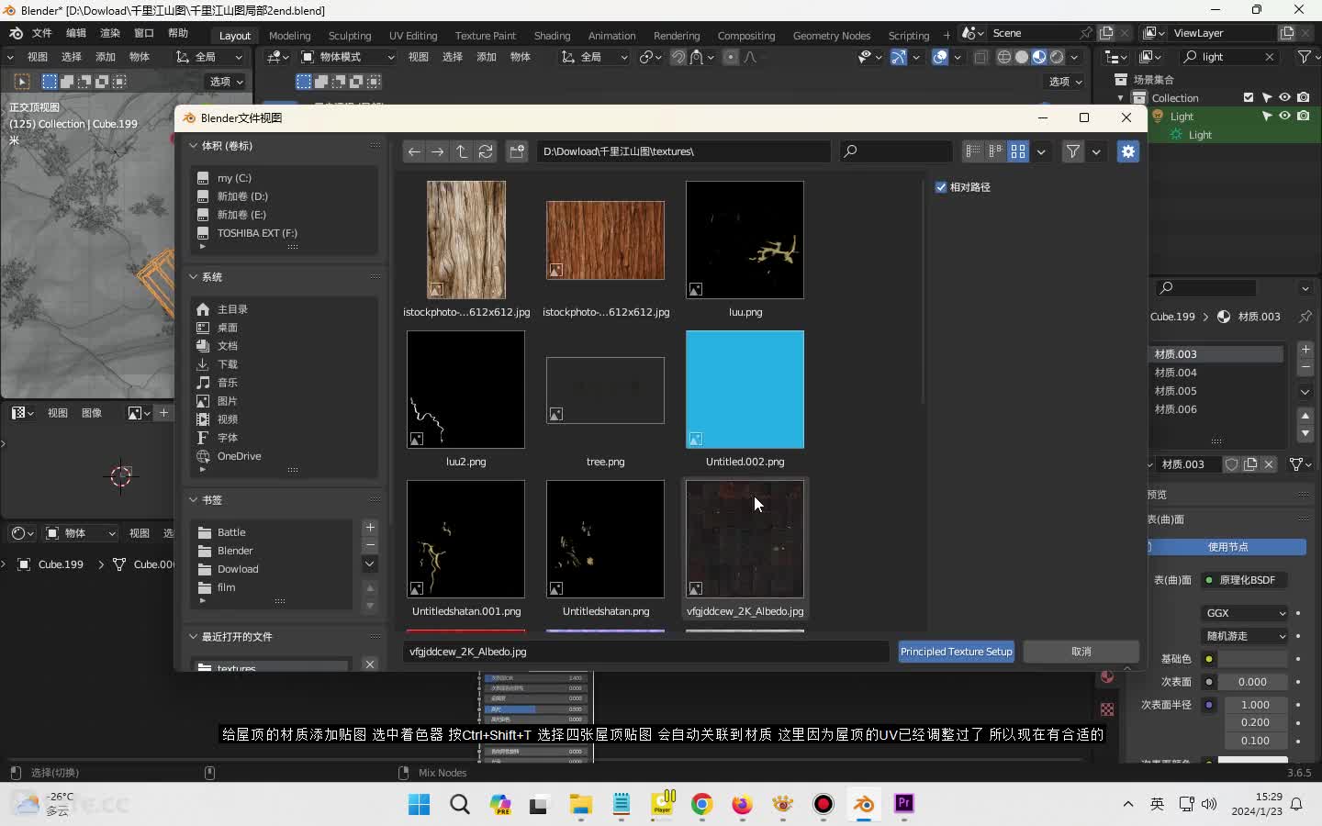Add a bookmark with the plus button
Screen dimensions: 1322x826
pos(370,528)
